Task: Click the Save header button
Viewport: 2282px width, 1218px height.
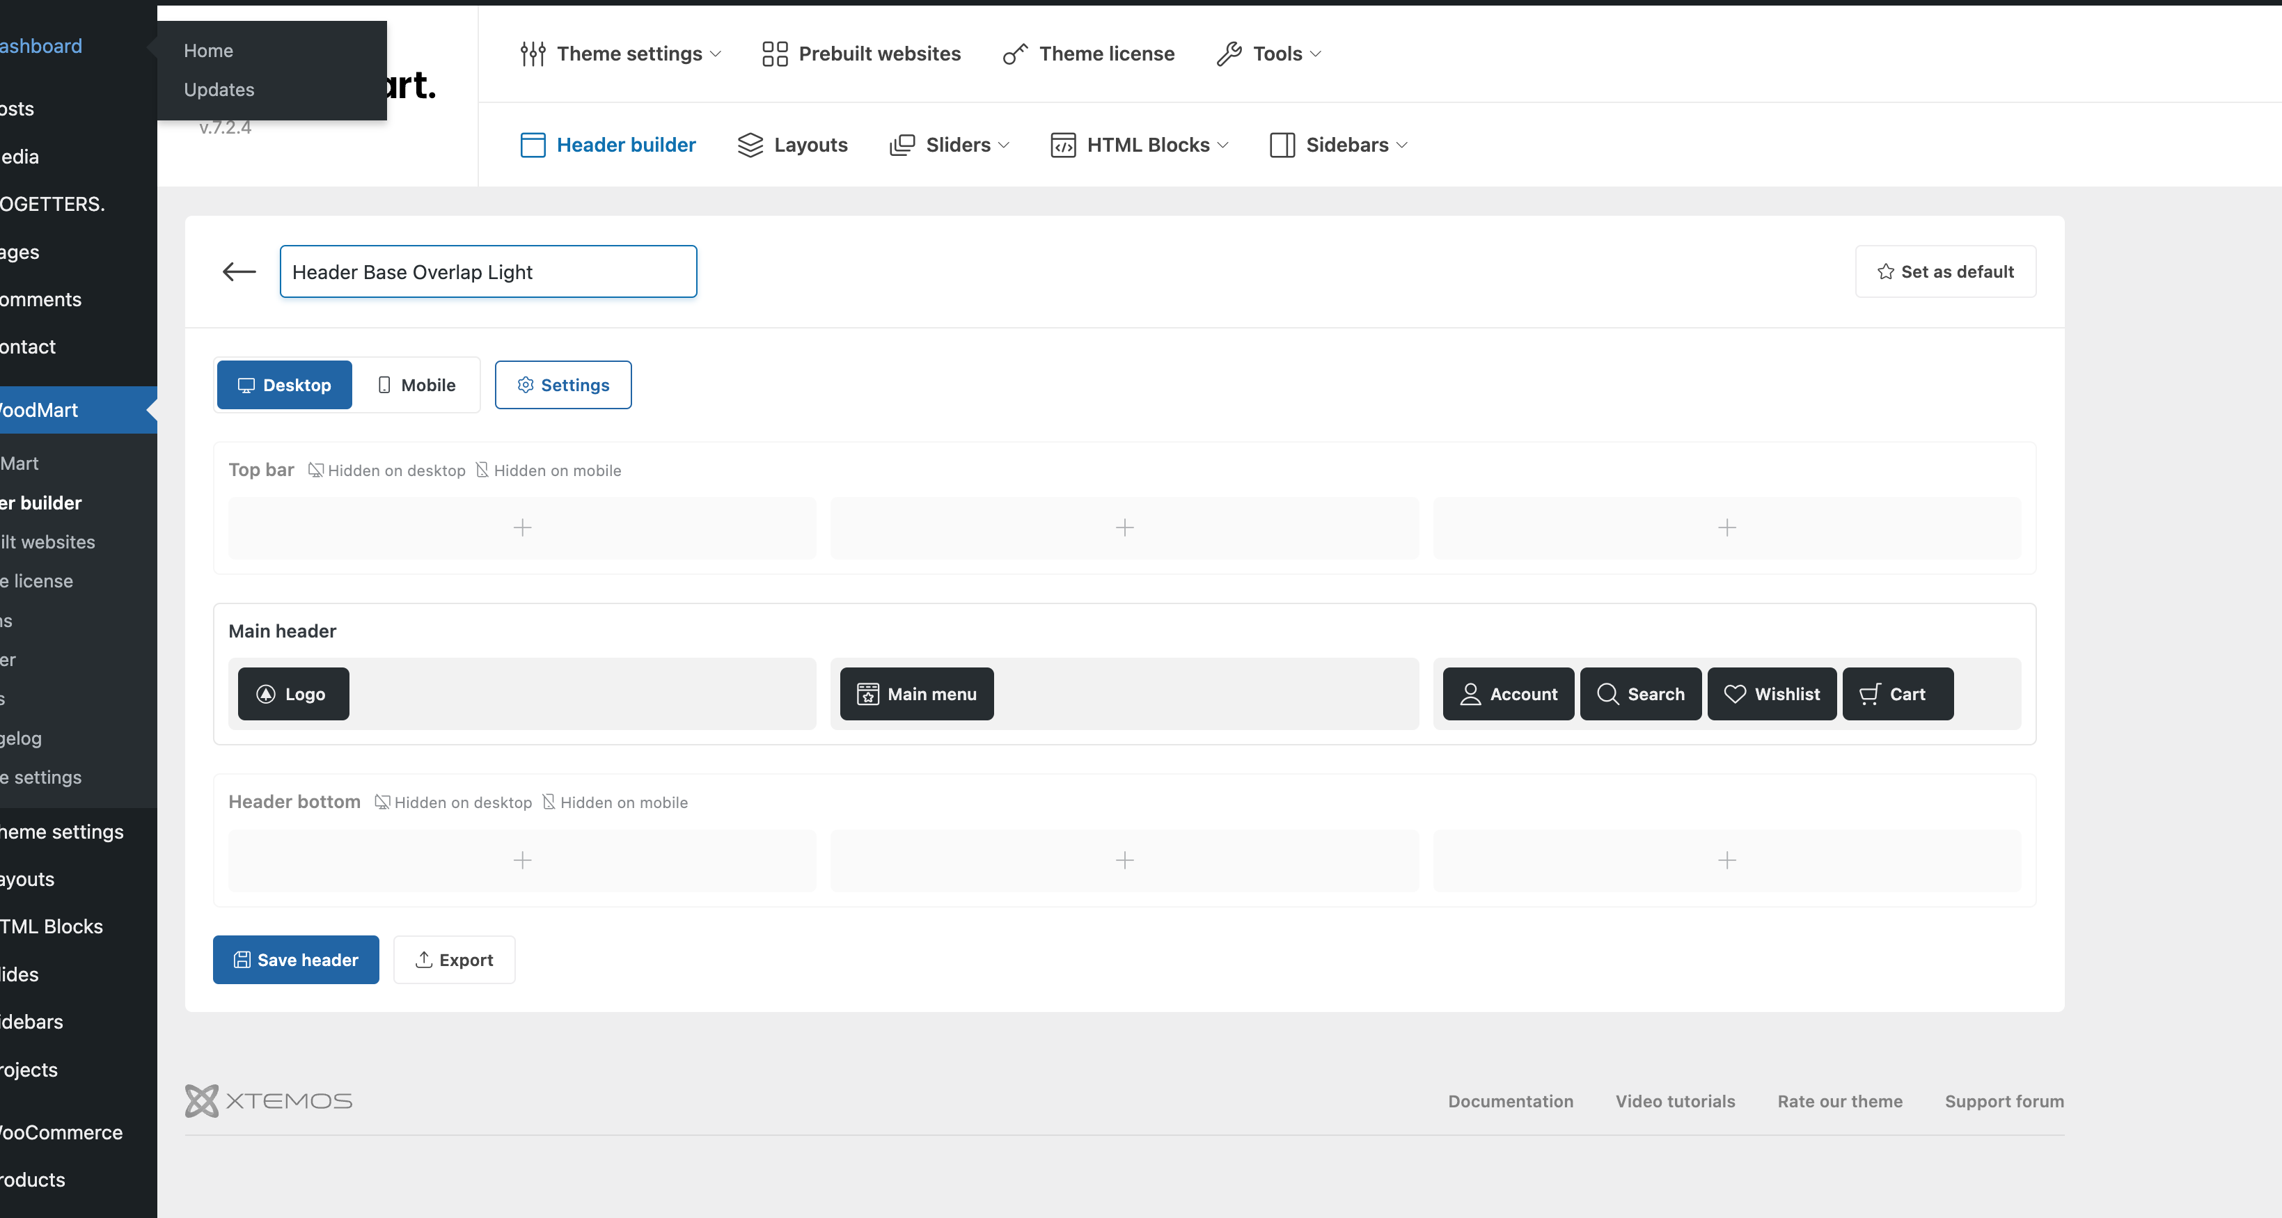Action: click(x=295, y=959)
